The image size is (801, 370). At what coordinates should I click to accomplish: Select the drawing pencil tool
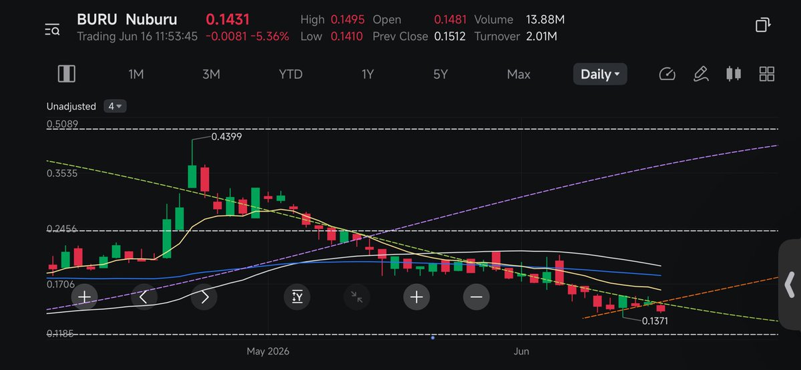700,74
